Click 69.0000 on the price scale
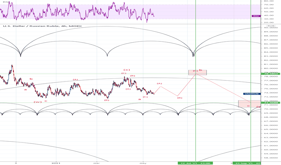The image size is (281, 165). (x=271, y=113)
